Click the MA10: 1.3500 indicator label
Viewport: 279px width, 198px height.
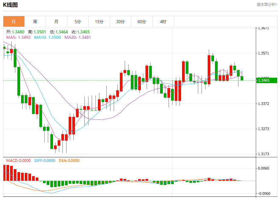point(48,37)
